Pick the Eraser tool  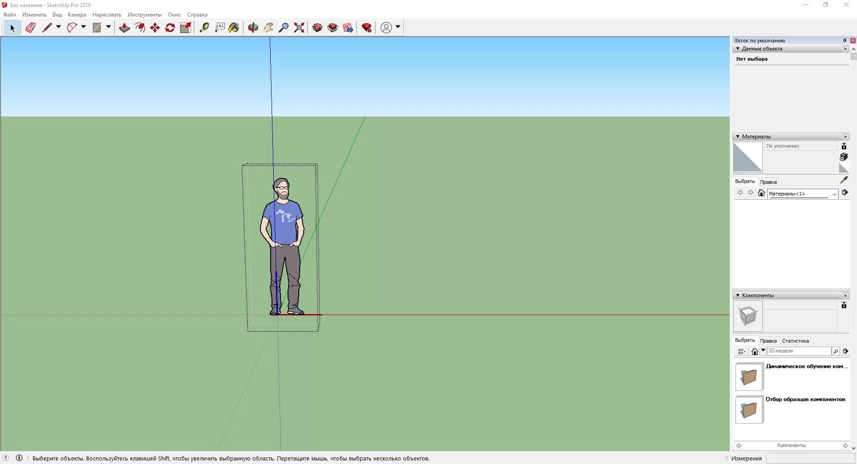pos(30,28)
